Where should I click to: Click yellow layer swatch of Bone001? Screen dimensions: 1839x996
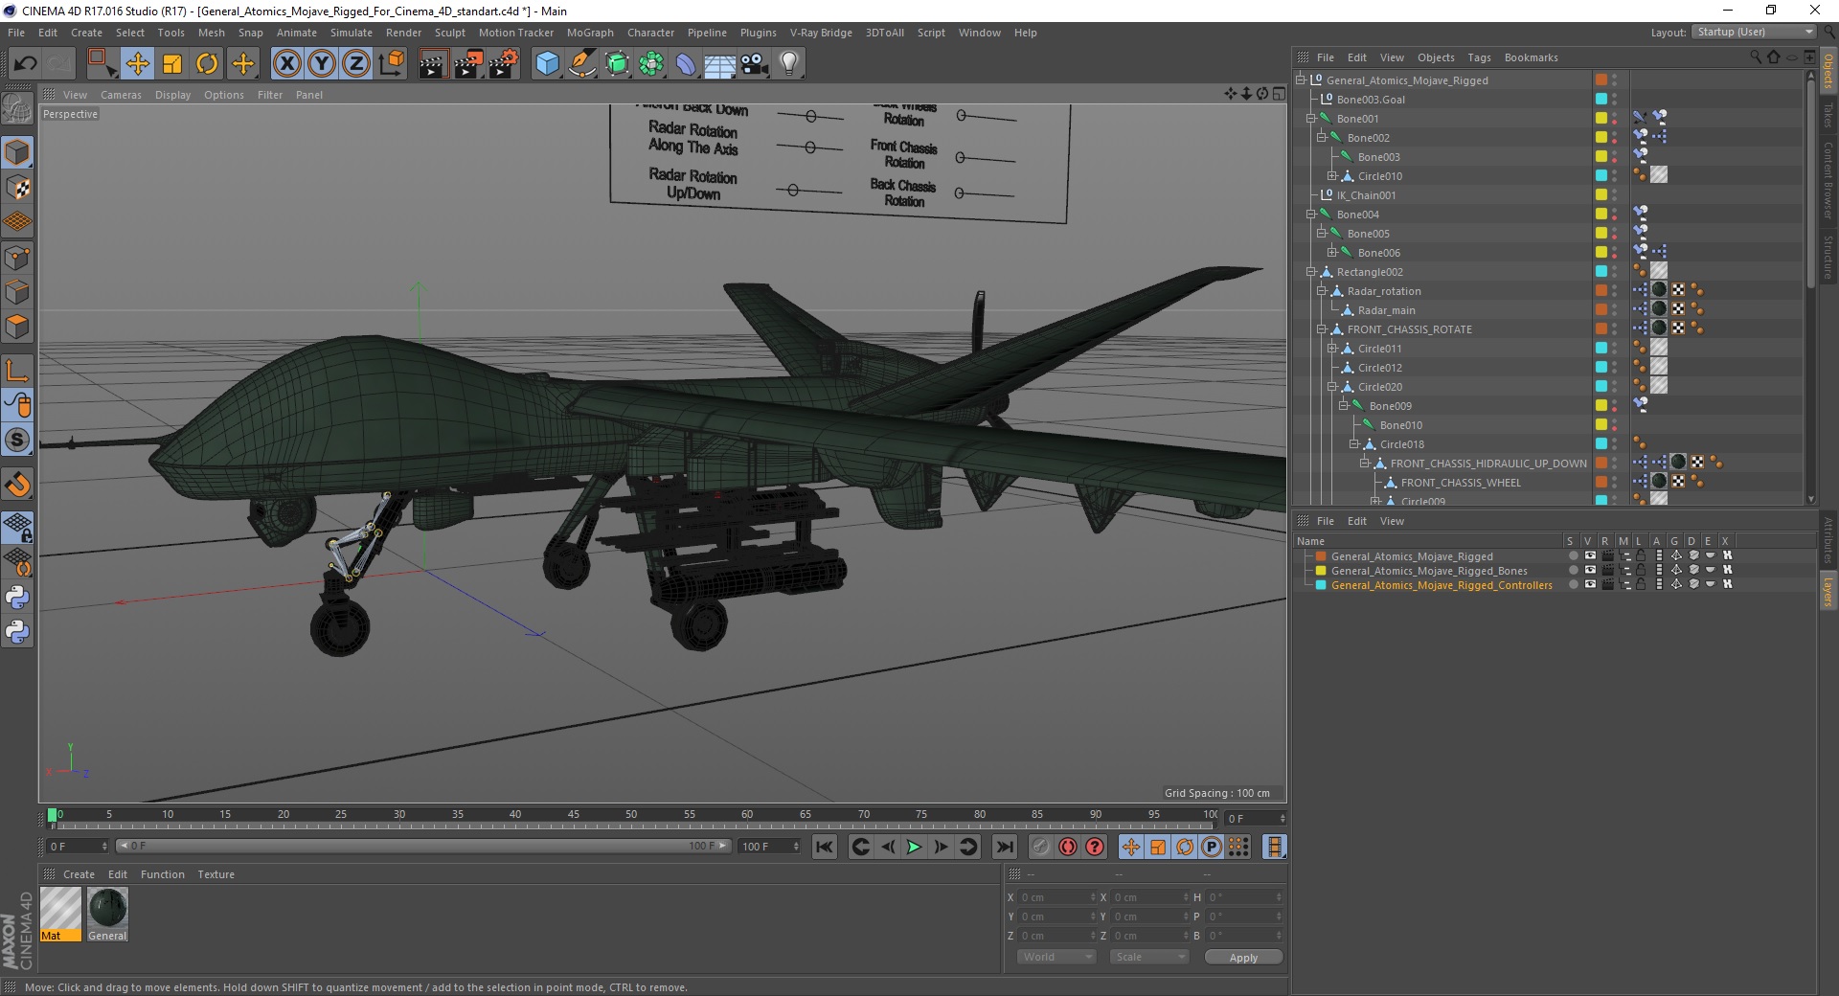tap(1601, 119)
